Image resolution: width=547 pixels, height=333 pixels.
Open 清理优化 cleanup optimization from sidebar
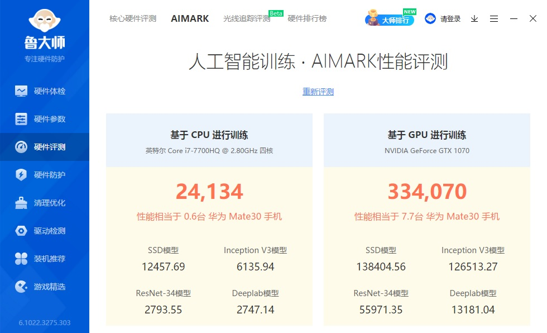coord(45,202)
